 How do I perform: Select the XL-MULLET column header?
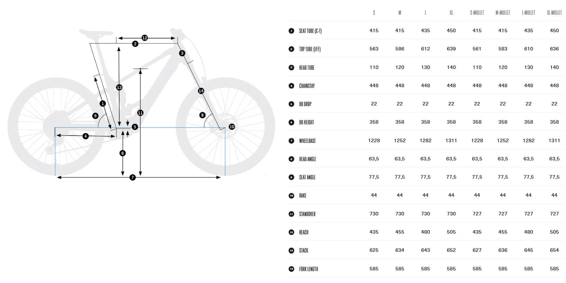pyautogui.click(x=554, y=13)
